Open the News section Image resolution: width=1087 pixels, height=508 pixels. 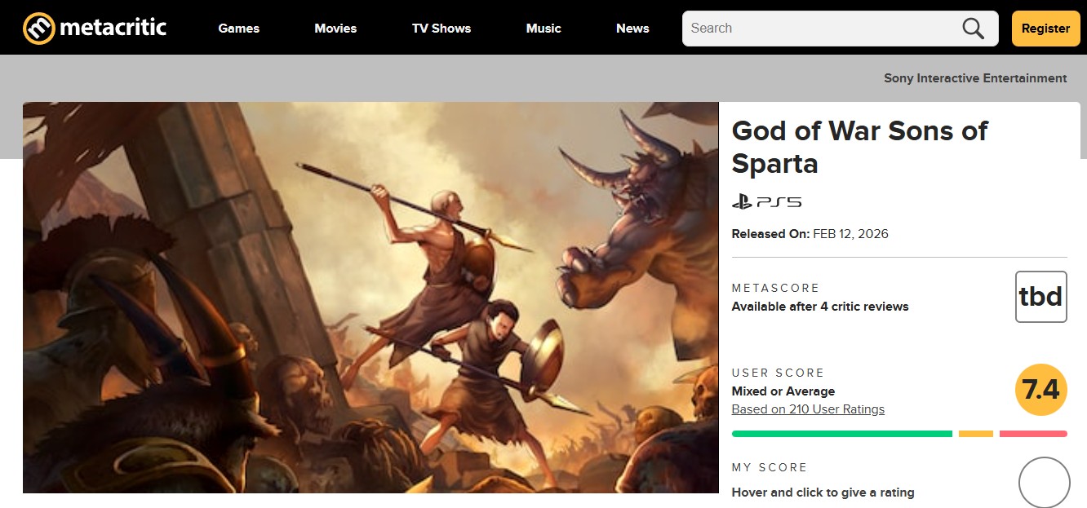632,28
